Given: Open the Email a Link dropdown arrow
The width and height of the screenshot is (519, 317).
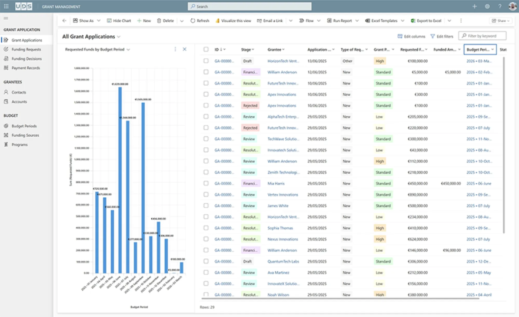Looking at the screenshot, I should pos(291,21).
